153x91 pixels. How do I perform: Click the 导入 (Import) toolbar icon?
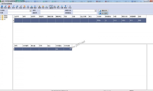click(x=17, y=7)
